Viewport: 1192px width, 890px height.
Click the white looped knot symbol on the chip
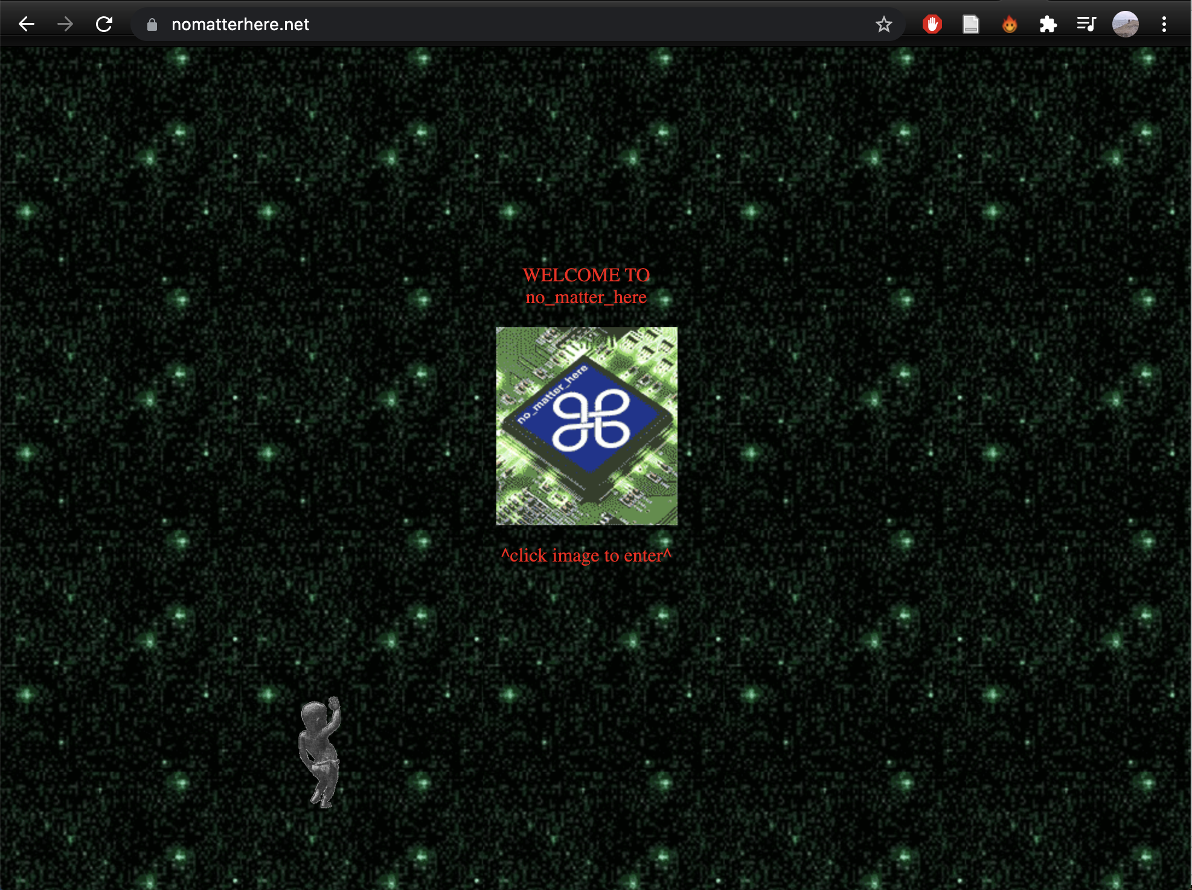[591, 420]
